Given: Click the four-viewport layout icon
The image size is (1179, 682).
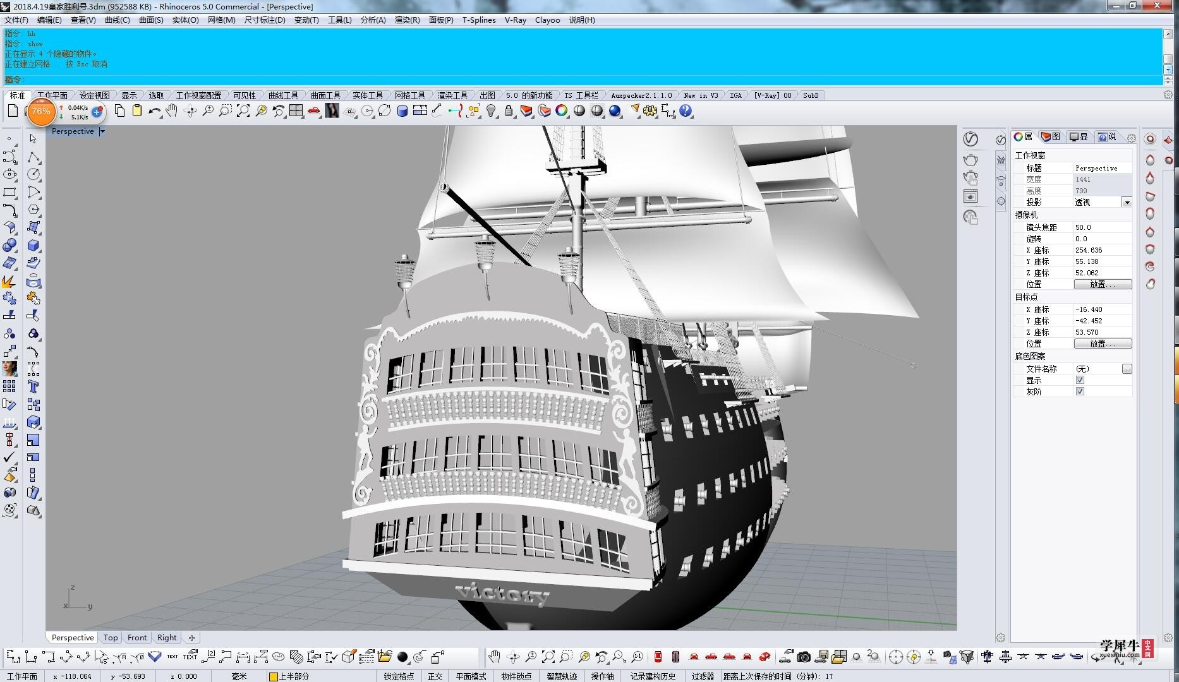Looking at the screenshot, I should pyautogui.click(x=296, y=111).
